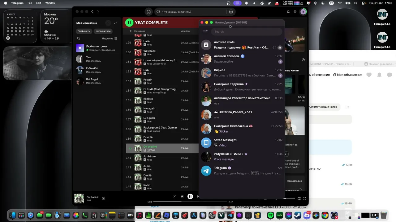Open Spotify from the Dock
The width and height of the screenshot is (396, 222).
click(270, 216)
